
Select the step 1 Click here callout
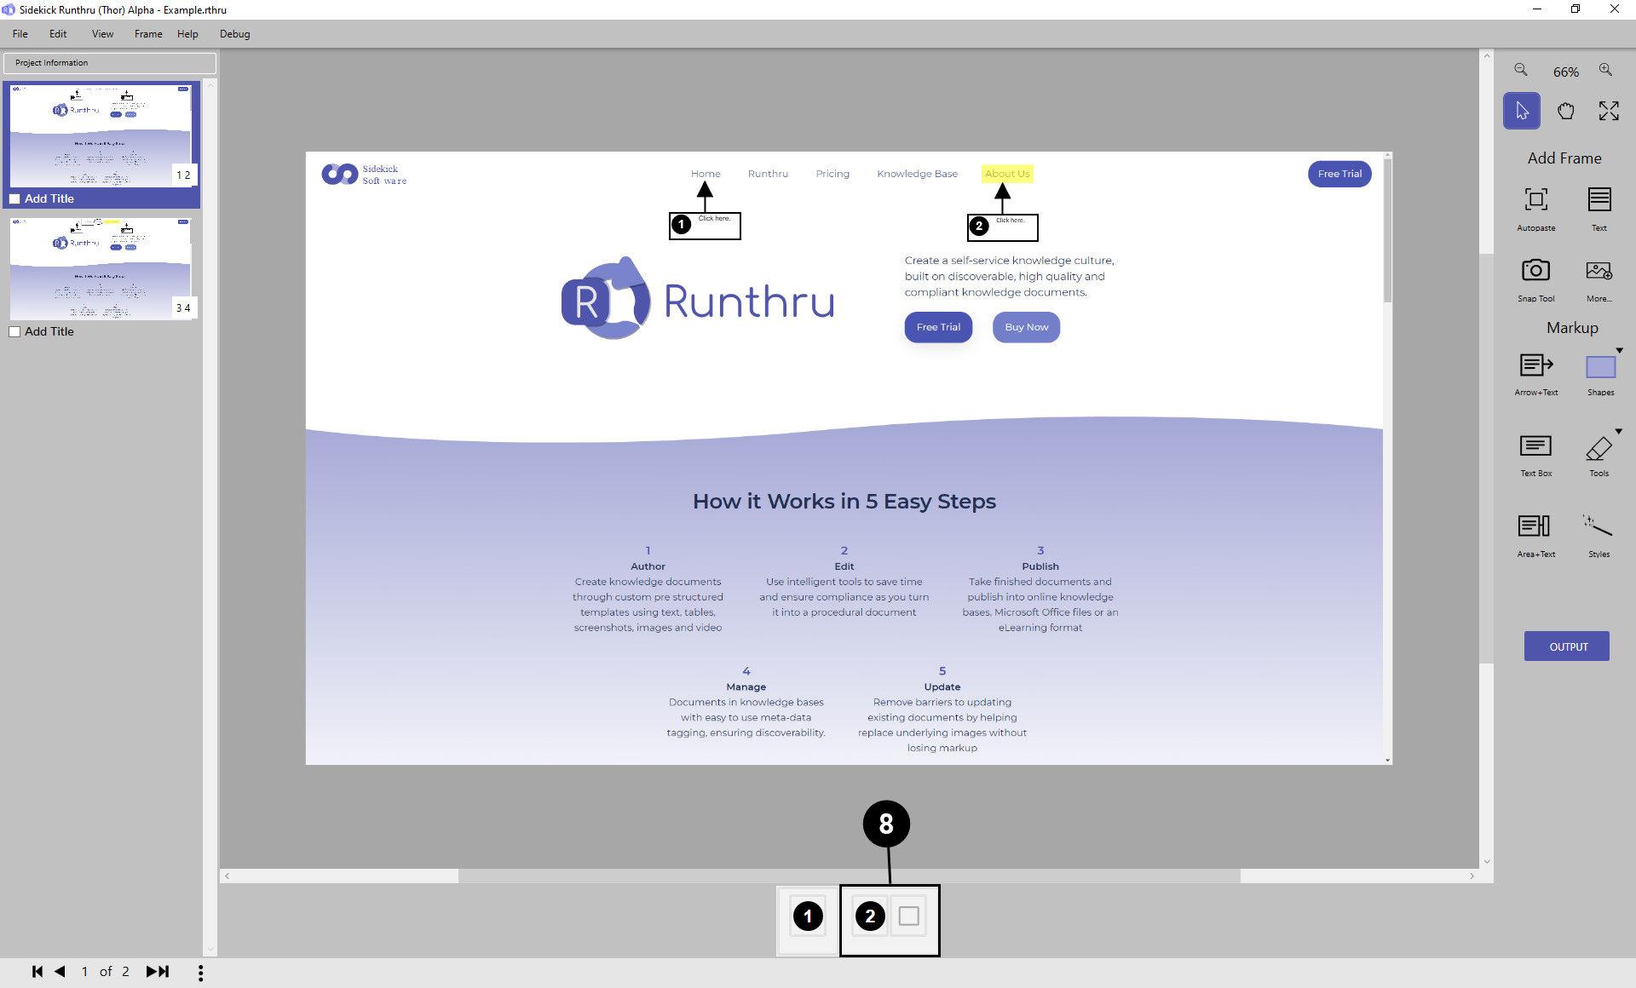click(705, 226)
